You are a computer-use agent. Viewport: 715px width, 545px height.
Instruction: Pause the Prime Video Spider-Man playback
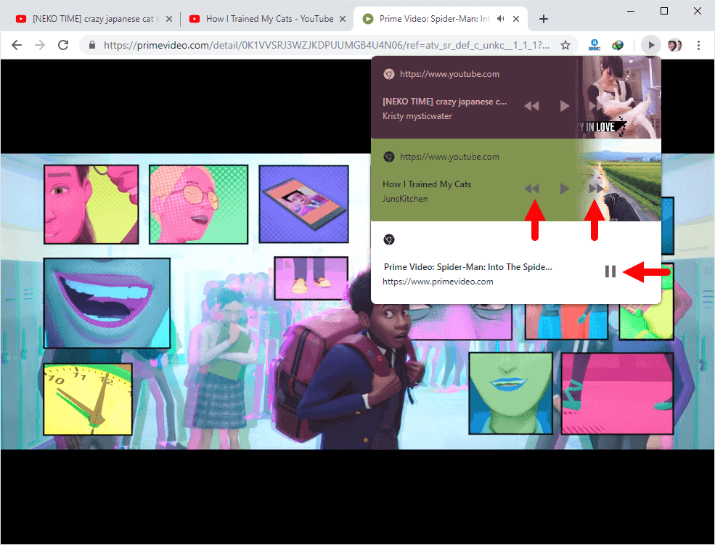coord(610,271)
